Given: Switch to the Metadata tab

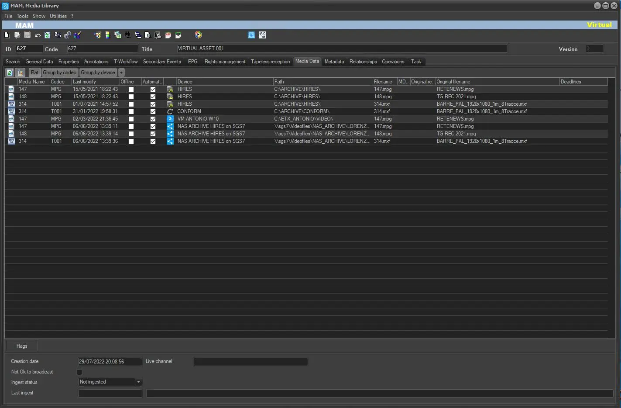Looking at the screenshot, I should [334, 62].
